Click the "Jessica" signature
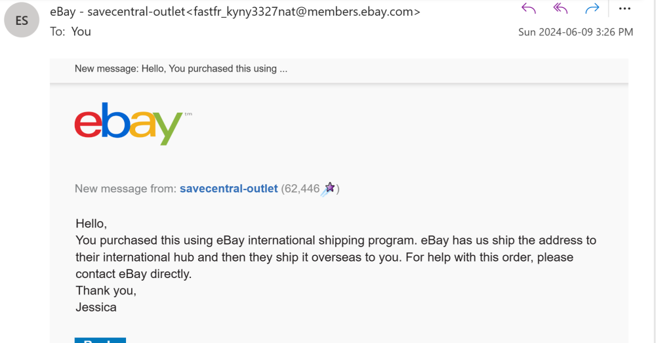 [96, 307]
